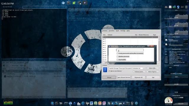The width and height of the screenshot is (189, 106).
Task: Click the Type column header
Action: (x=154, y=35)
